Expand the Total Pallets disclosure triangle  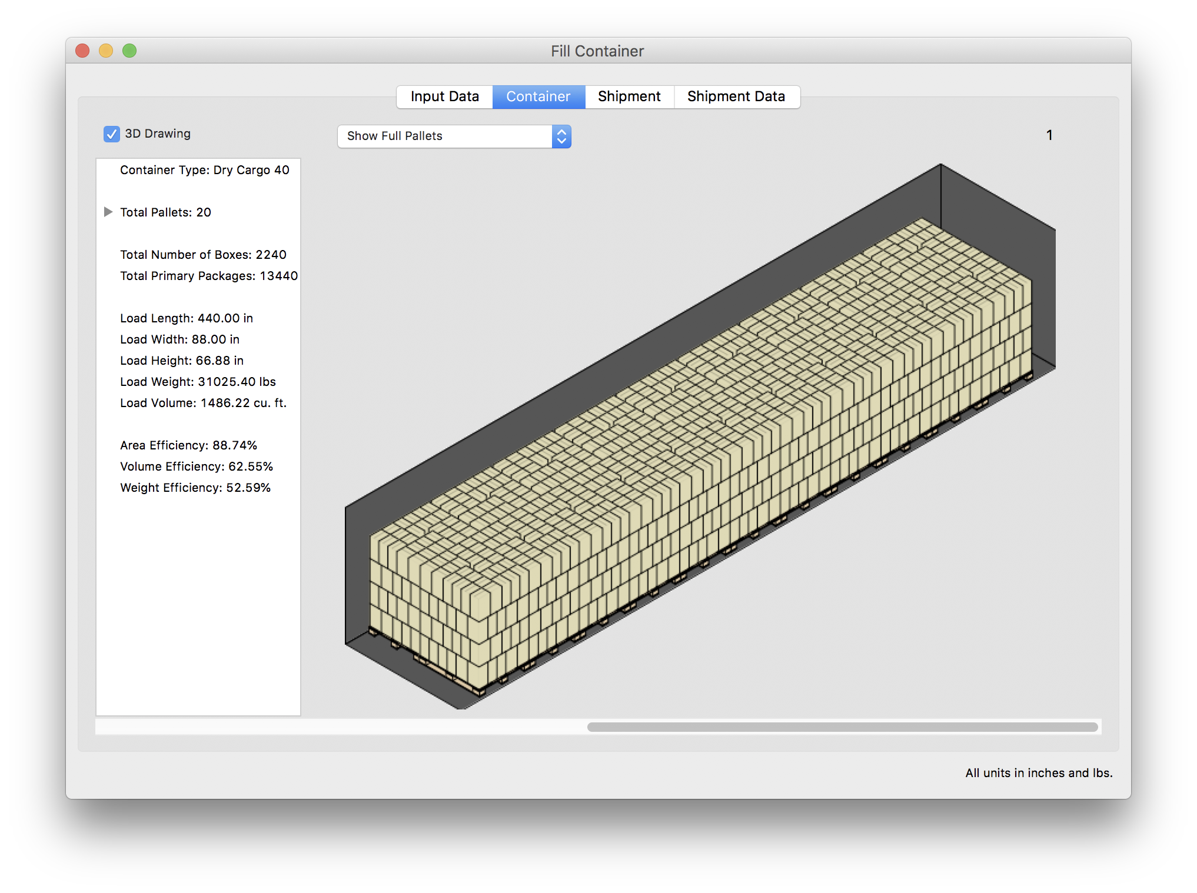tap(108, 212)
